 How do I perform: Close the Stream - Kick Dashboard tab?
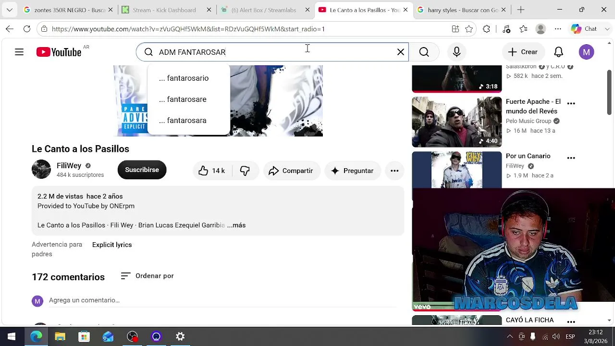209,10
